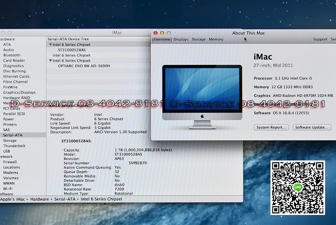
Task: Select Modems under Network
Action: coord(11,173)
